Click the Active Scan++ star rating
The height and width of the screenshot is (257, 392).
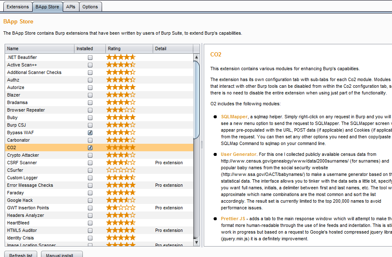pyautogui.click(x=121, y=65)
